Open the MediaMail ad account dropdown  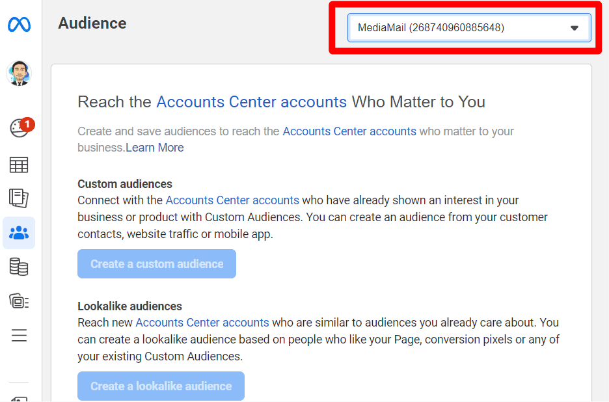point(469,27)
